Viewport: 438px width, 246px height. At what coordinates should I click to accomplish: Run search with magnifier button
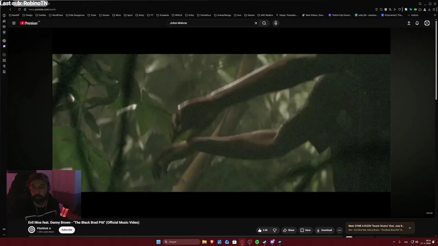pos(264,23)
